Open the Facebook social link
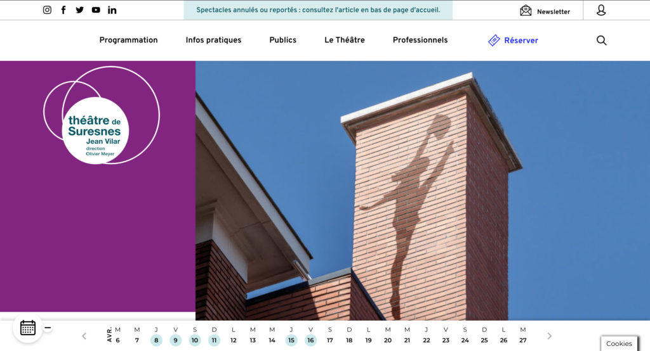The width and height of the screenshot is (650, 351). (63, 10)
